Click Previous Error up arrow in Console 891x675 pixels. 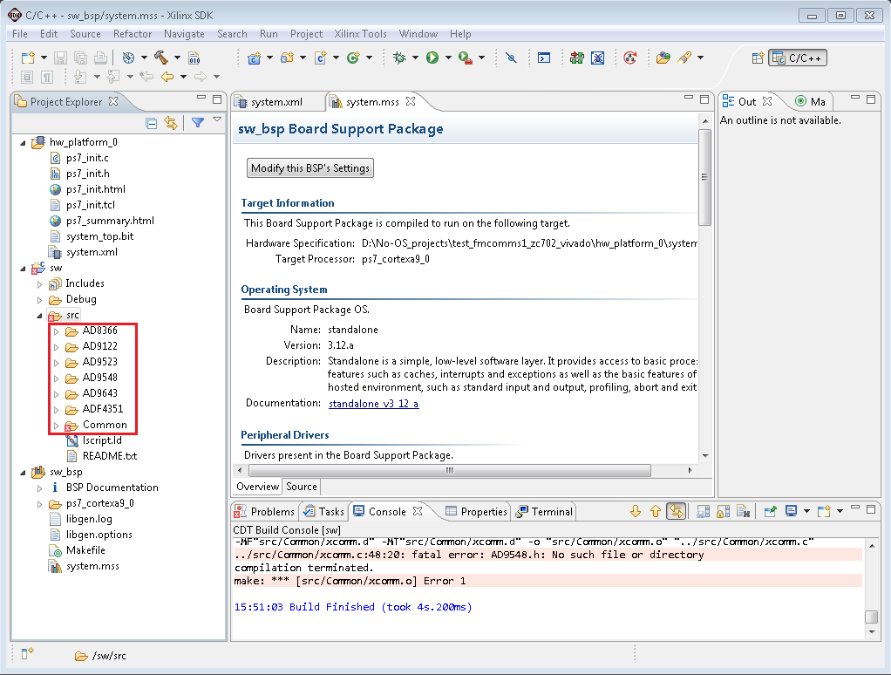[x=656, y=511]
